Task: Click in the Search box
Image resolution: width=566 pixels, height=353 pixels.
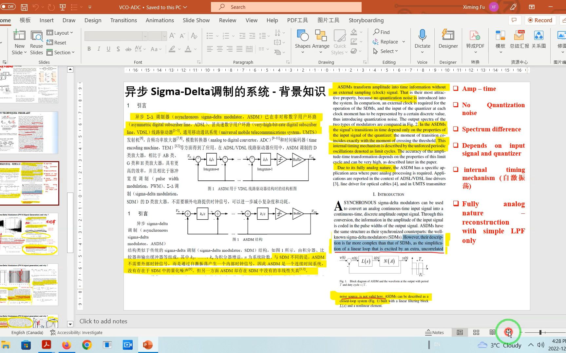Action: (286, 7)
